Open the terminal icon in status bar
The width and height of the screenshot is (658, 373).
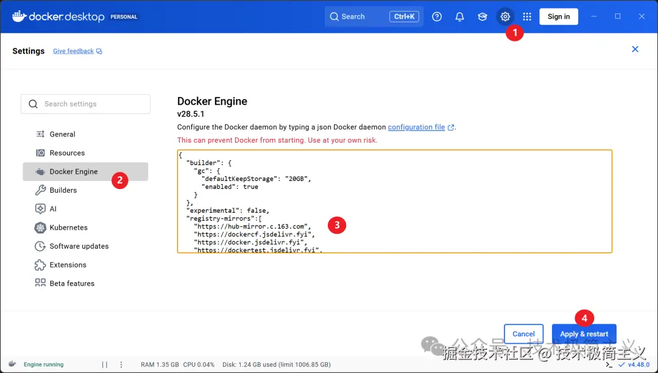(x=609, y=364)
